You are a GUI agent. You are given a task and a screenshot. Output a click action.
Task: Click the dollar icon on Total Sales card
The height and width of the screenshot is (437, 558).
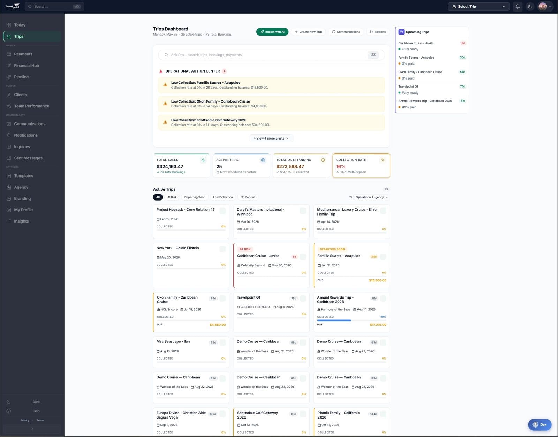tap(203, 160)
